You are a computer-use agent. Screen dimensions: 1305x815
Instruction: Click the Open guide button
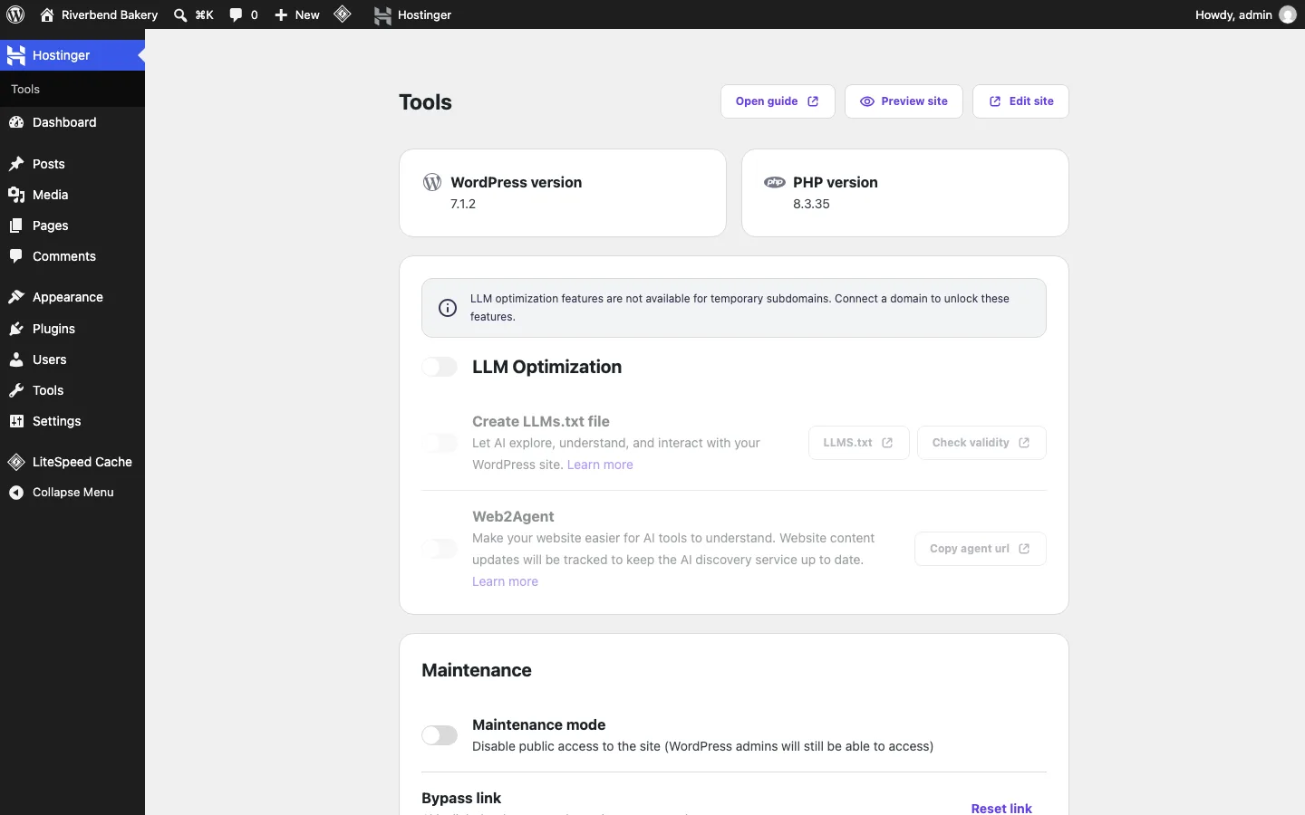[x=778, y=101]
